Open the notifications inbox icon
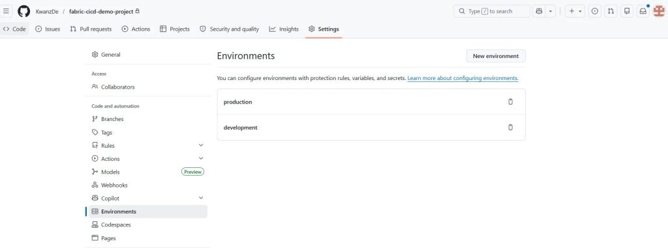The height and width of the screenshot is (248, 668). coord(643,11)
